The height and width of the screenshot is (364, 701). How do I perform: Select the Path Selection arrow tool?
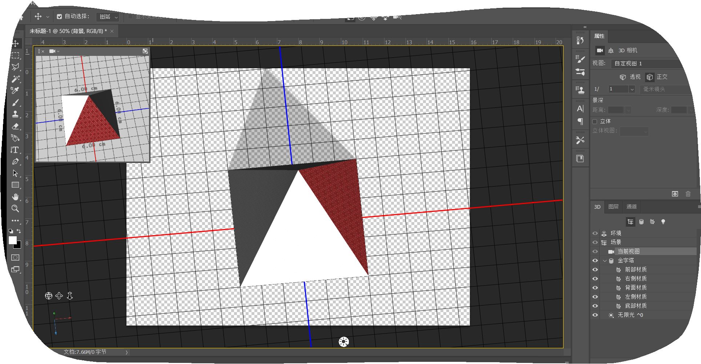[15, 173]
